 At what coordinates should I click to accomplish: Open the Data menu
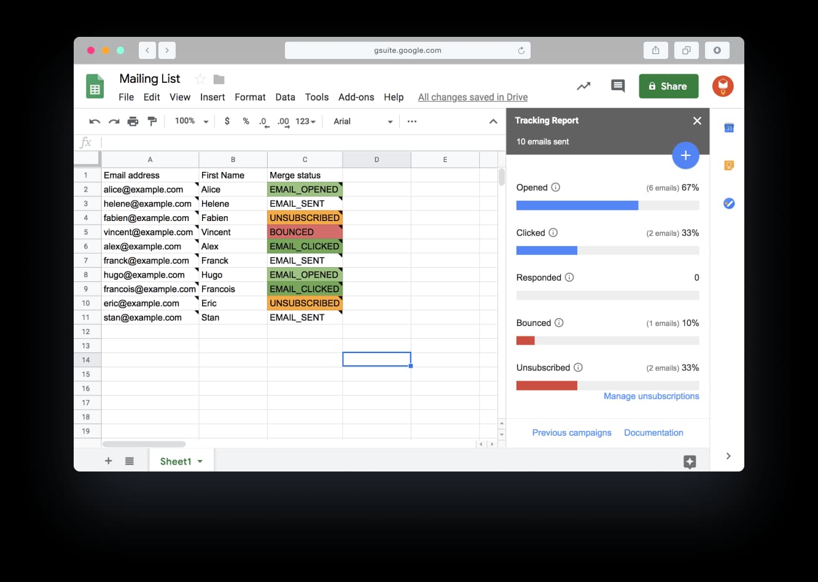285,97
